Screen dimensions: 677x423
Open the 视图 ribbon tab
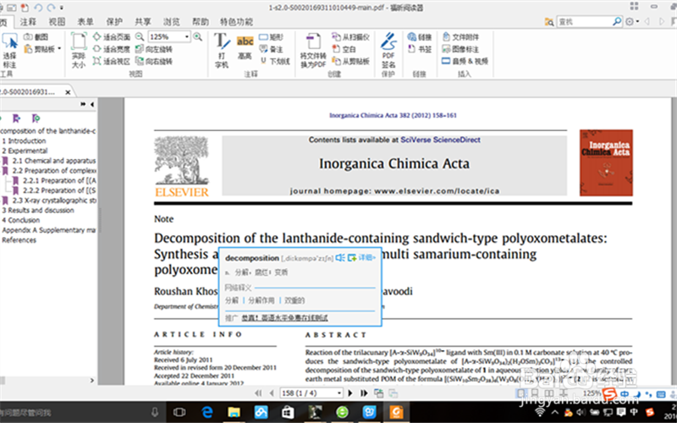57,22
